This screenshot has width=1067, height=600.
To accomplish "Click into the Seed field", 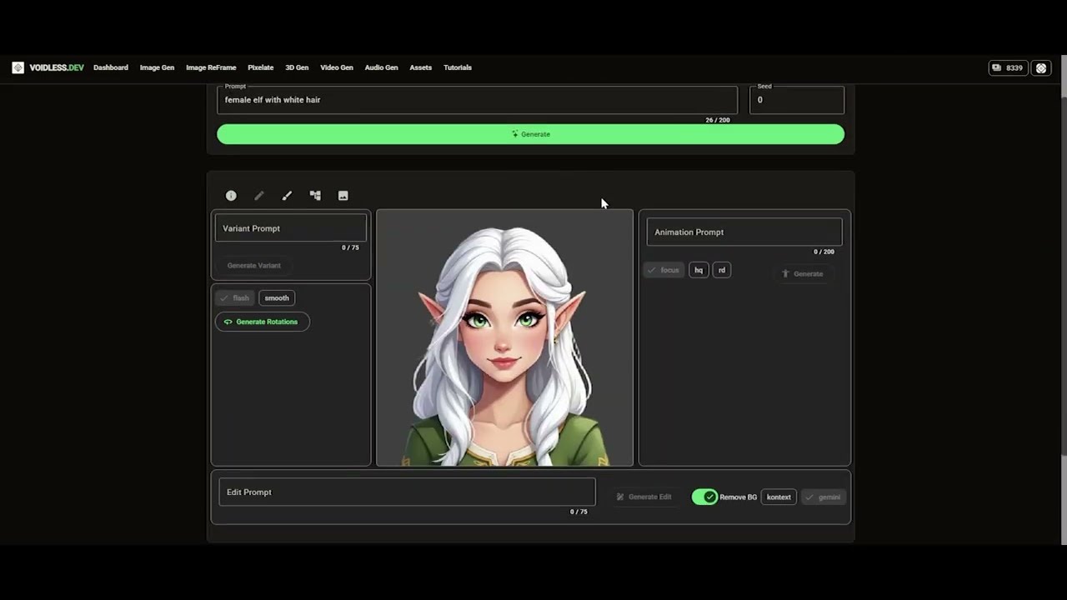I will coord(797,100).
